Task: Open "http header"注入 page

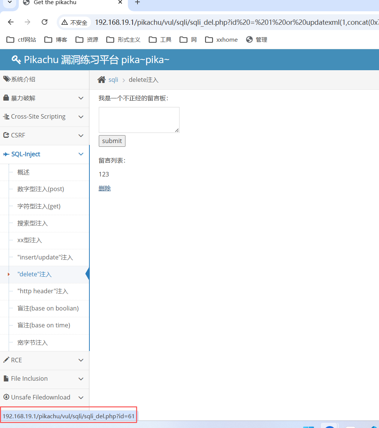Action: click(43, 291)
